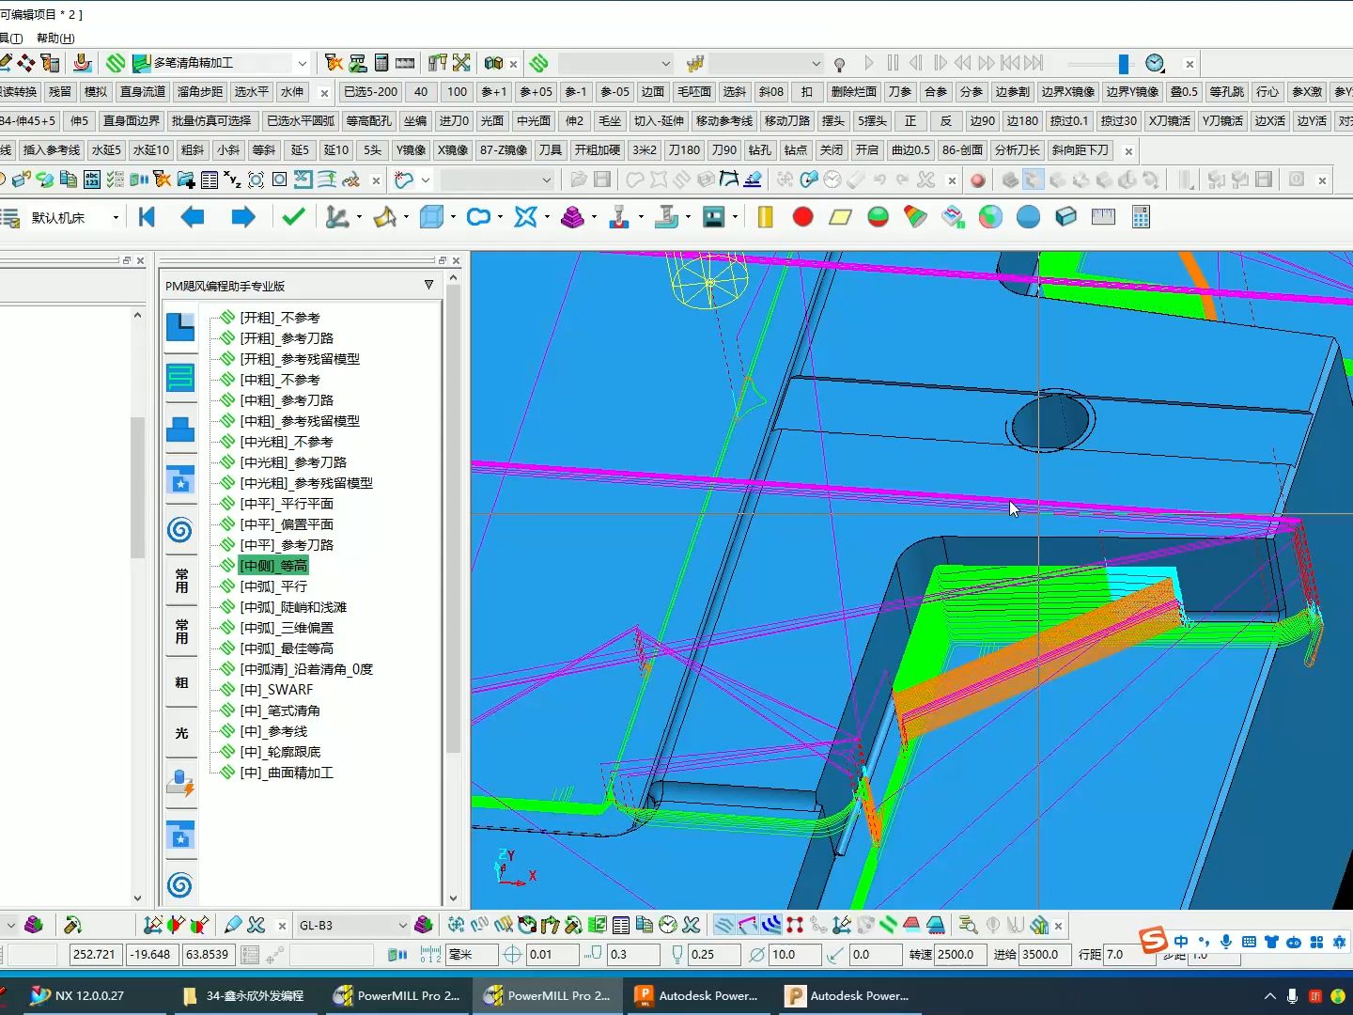The image size is (1353, 1015).
Task: Click the calculator icon in top toolbar
Action: 381,63
